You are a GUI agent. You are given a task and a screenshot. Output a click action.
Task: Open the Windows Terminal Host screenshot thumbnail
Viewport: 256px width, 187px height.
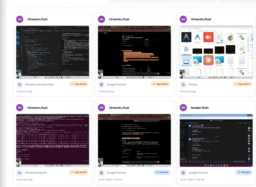pos(52,52)
